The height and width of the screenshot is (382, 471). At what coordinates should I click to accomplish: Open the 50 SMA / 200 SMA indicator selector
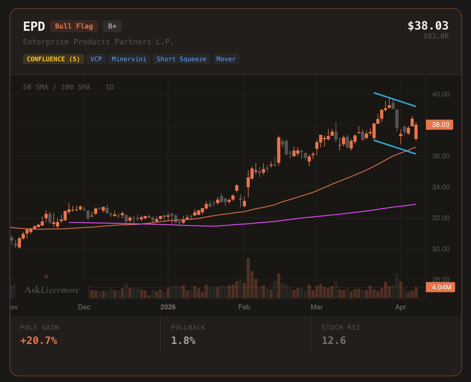57,87
